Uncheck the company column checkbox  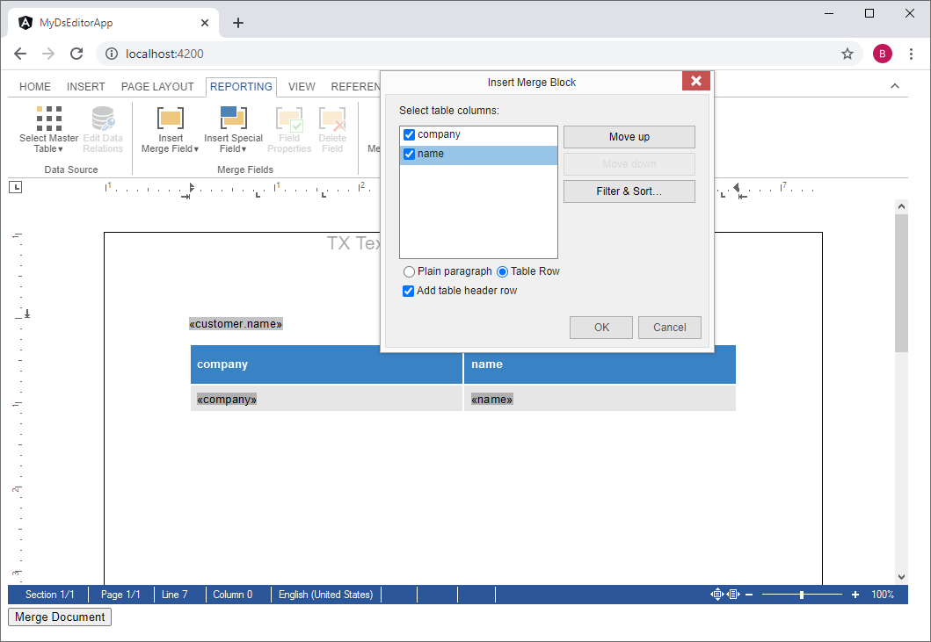[x=409, y=134]
